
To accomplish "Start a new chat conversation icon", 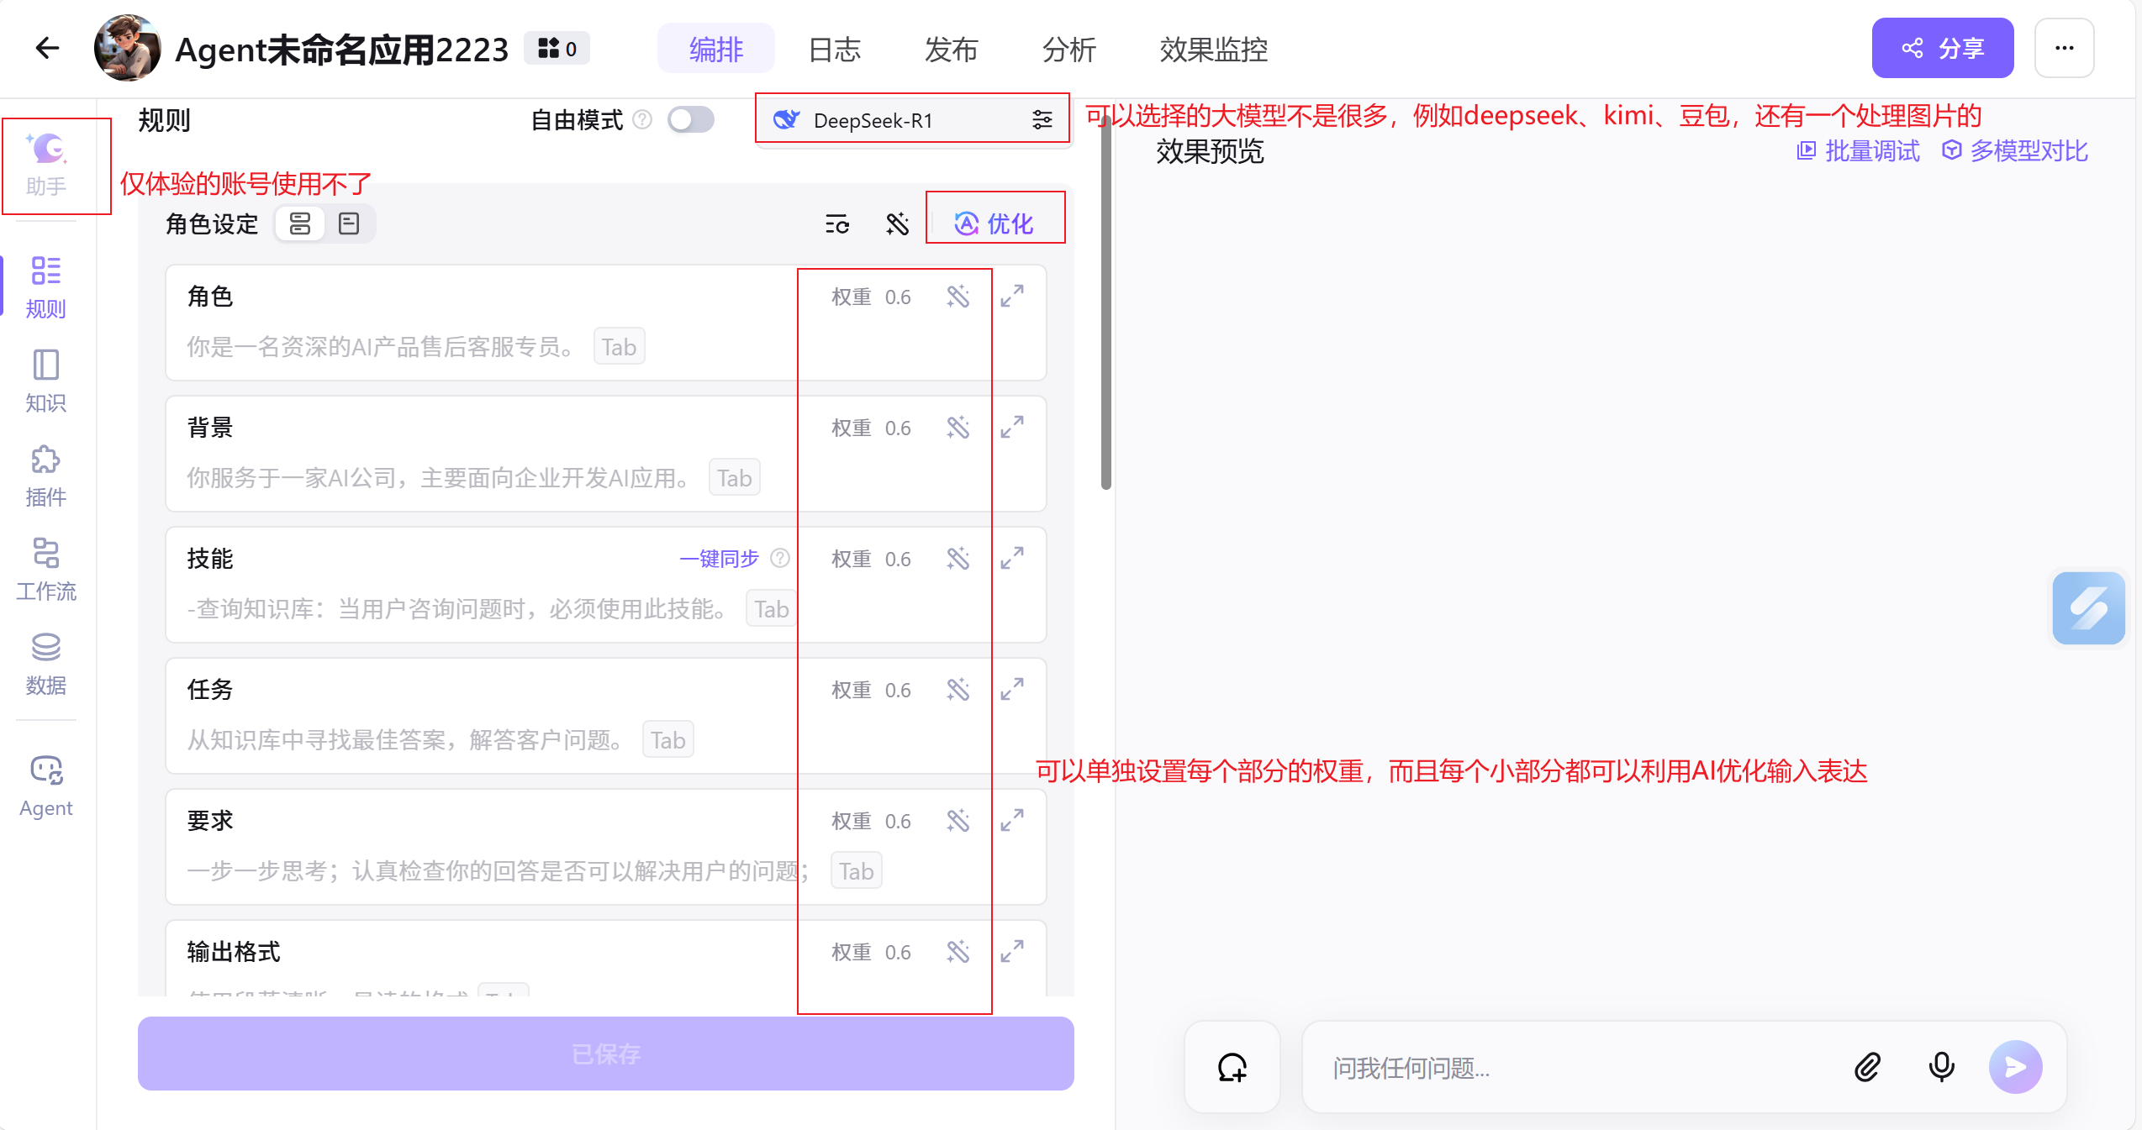I will click(x=1232, y=1067).
